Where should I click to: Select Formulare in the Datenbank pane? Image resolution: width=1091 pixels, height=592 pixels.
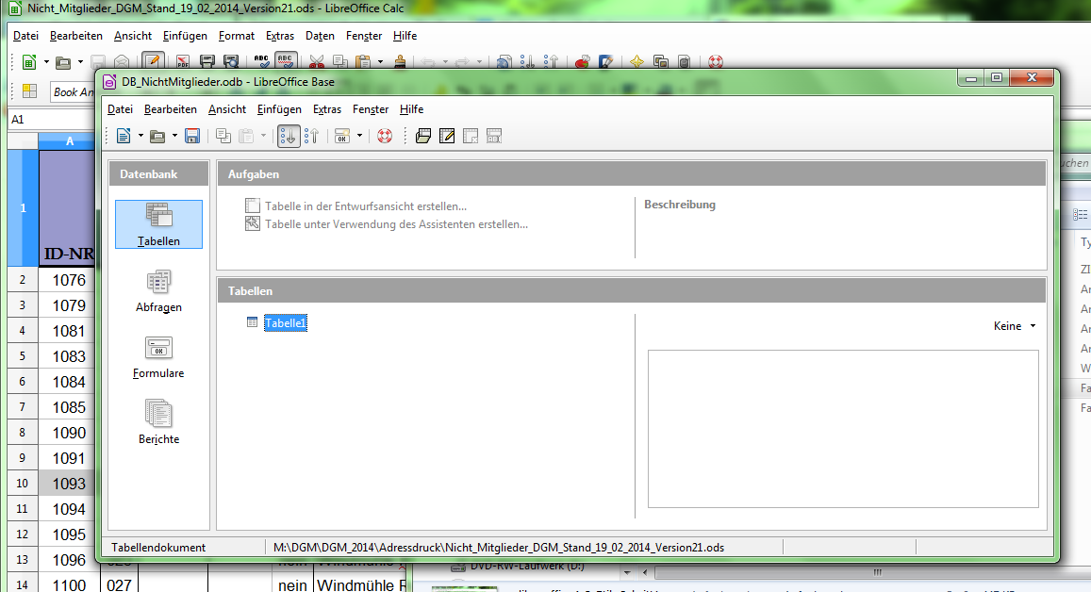tap(158, 357)
